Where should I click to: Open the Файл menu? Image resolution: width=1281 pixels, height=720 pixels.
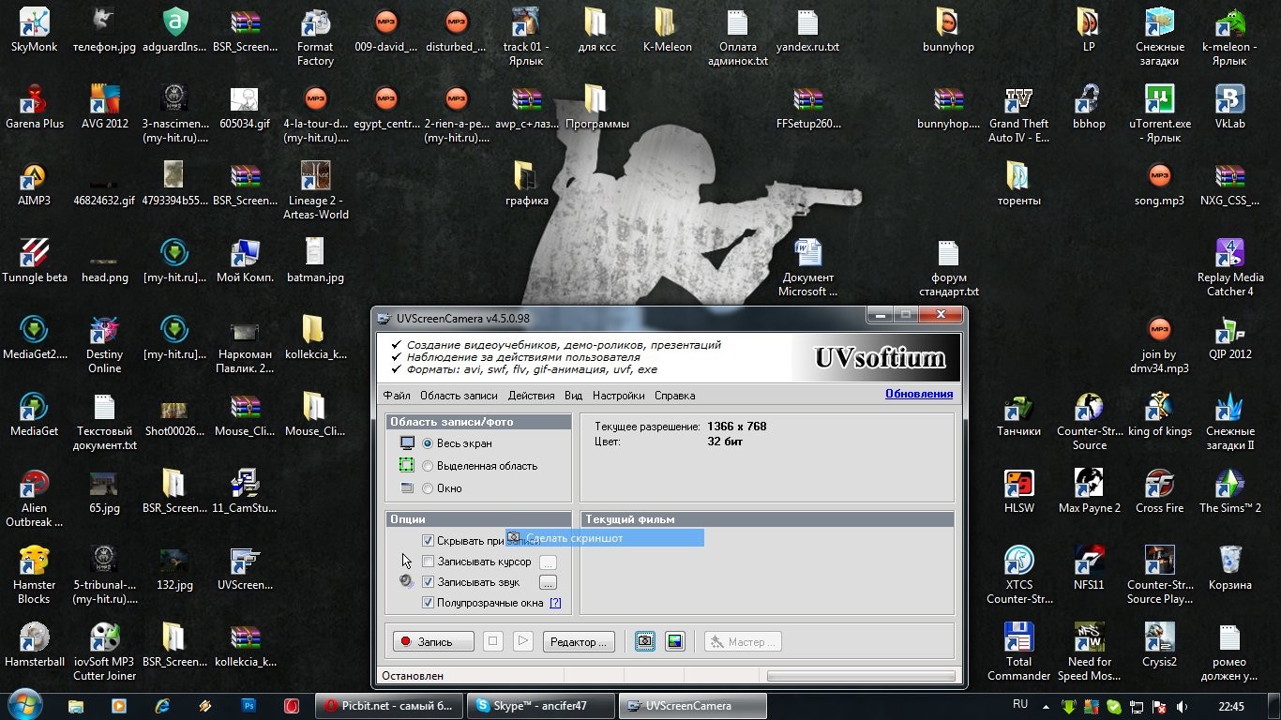coord(397,396)
